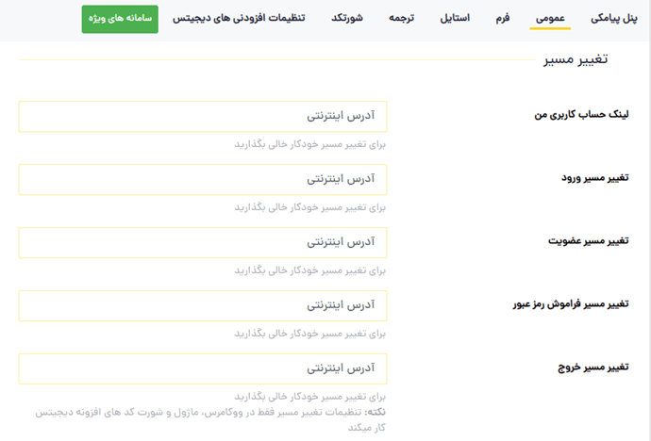This screenshot has height=441, width=651.
Task: Click the تغییر مسیر ورود URL field
Action: point(203,179)
